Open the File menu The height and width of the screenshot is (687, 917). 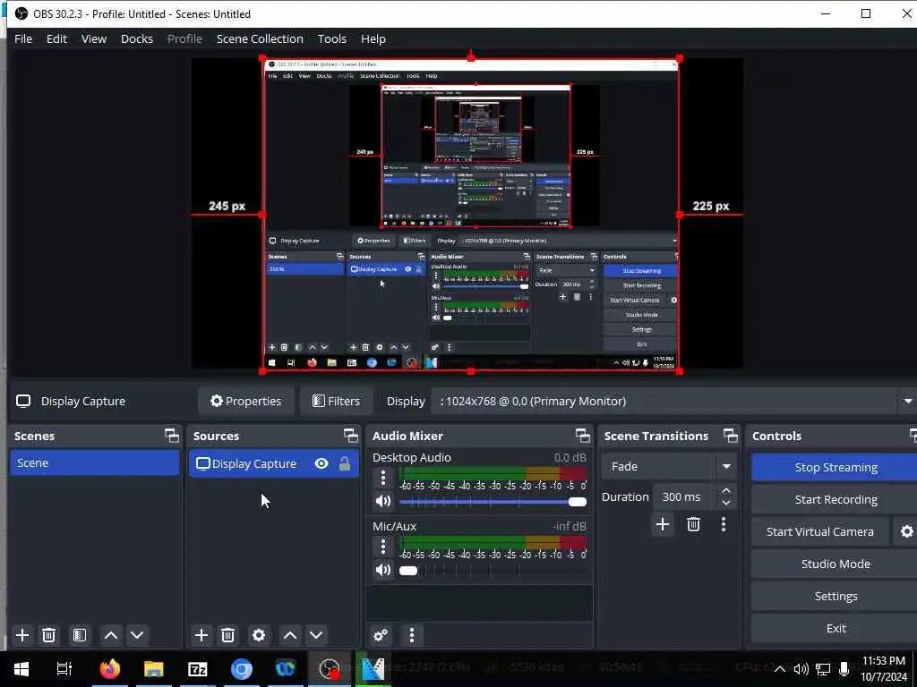click(x=23, y=38)
